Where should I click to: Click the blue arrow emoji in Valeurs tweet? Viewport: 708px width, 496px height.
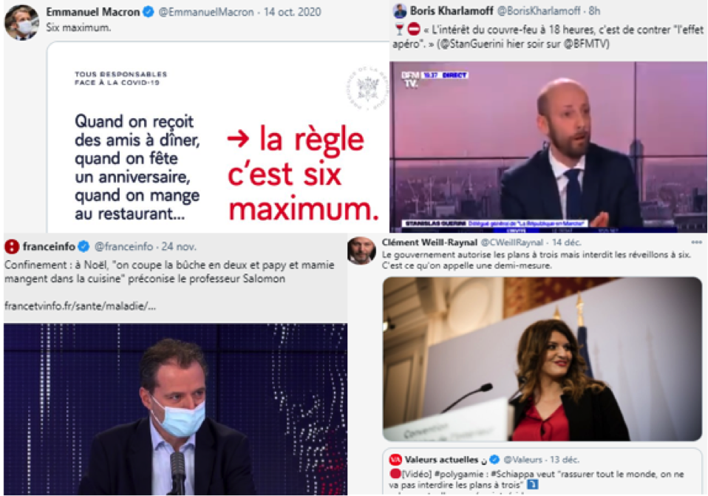(x=533, y=485)
